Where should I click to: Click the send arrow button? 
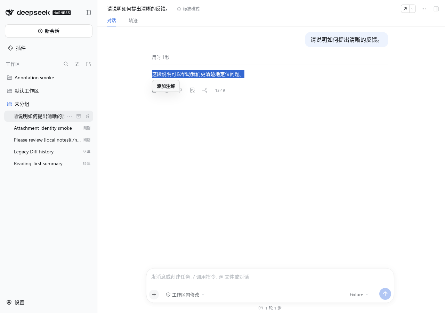pos(385,294)
